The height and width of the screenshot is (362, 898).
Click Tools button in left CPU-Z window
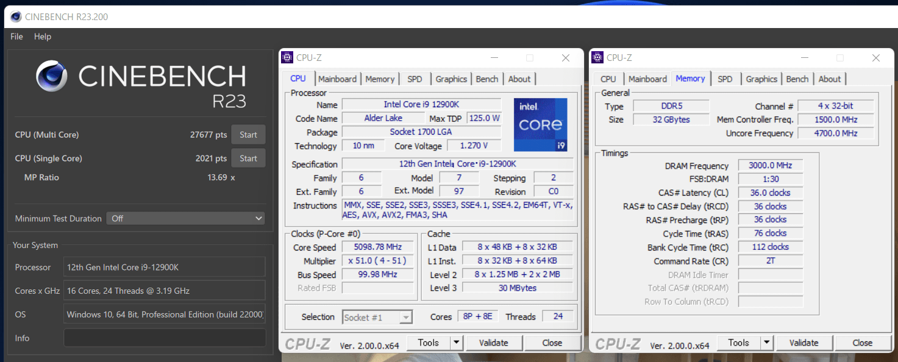point(429,342)
